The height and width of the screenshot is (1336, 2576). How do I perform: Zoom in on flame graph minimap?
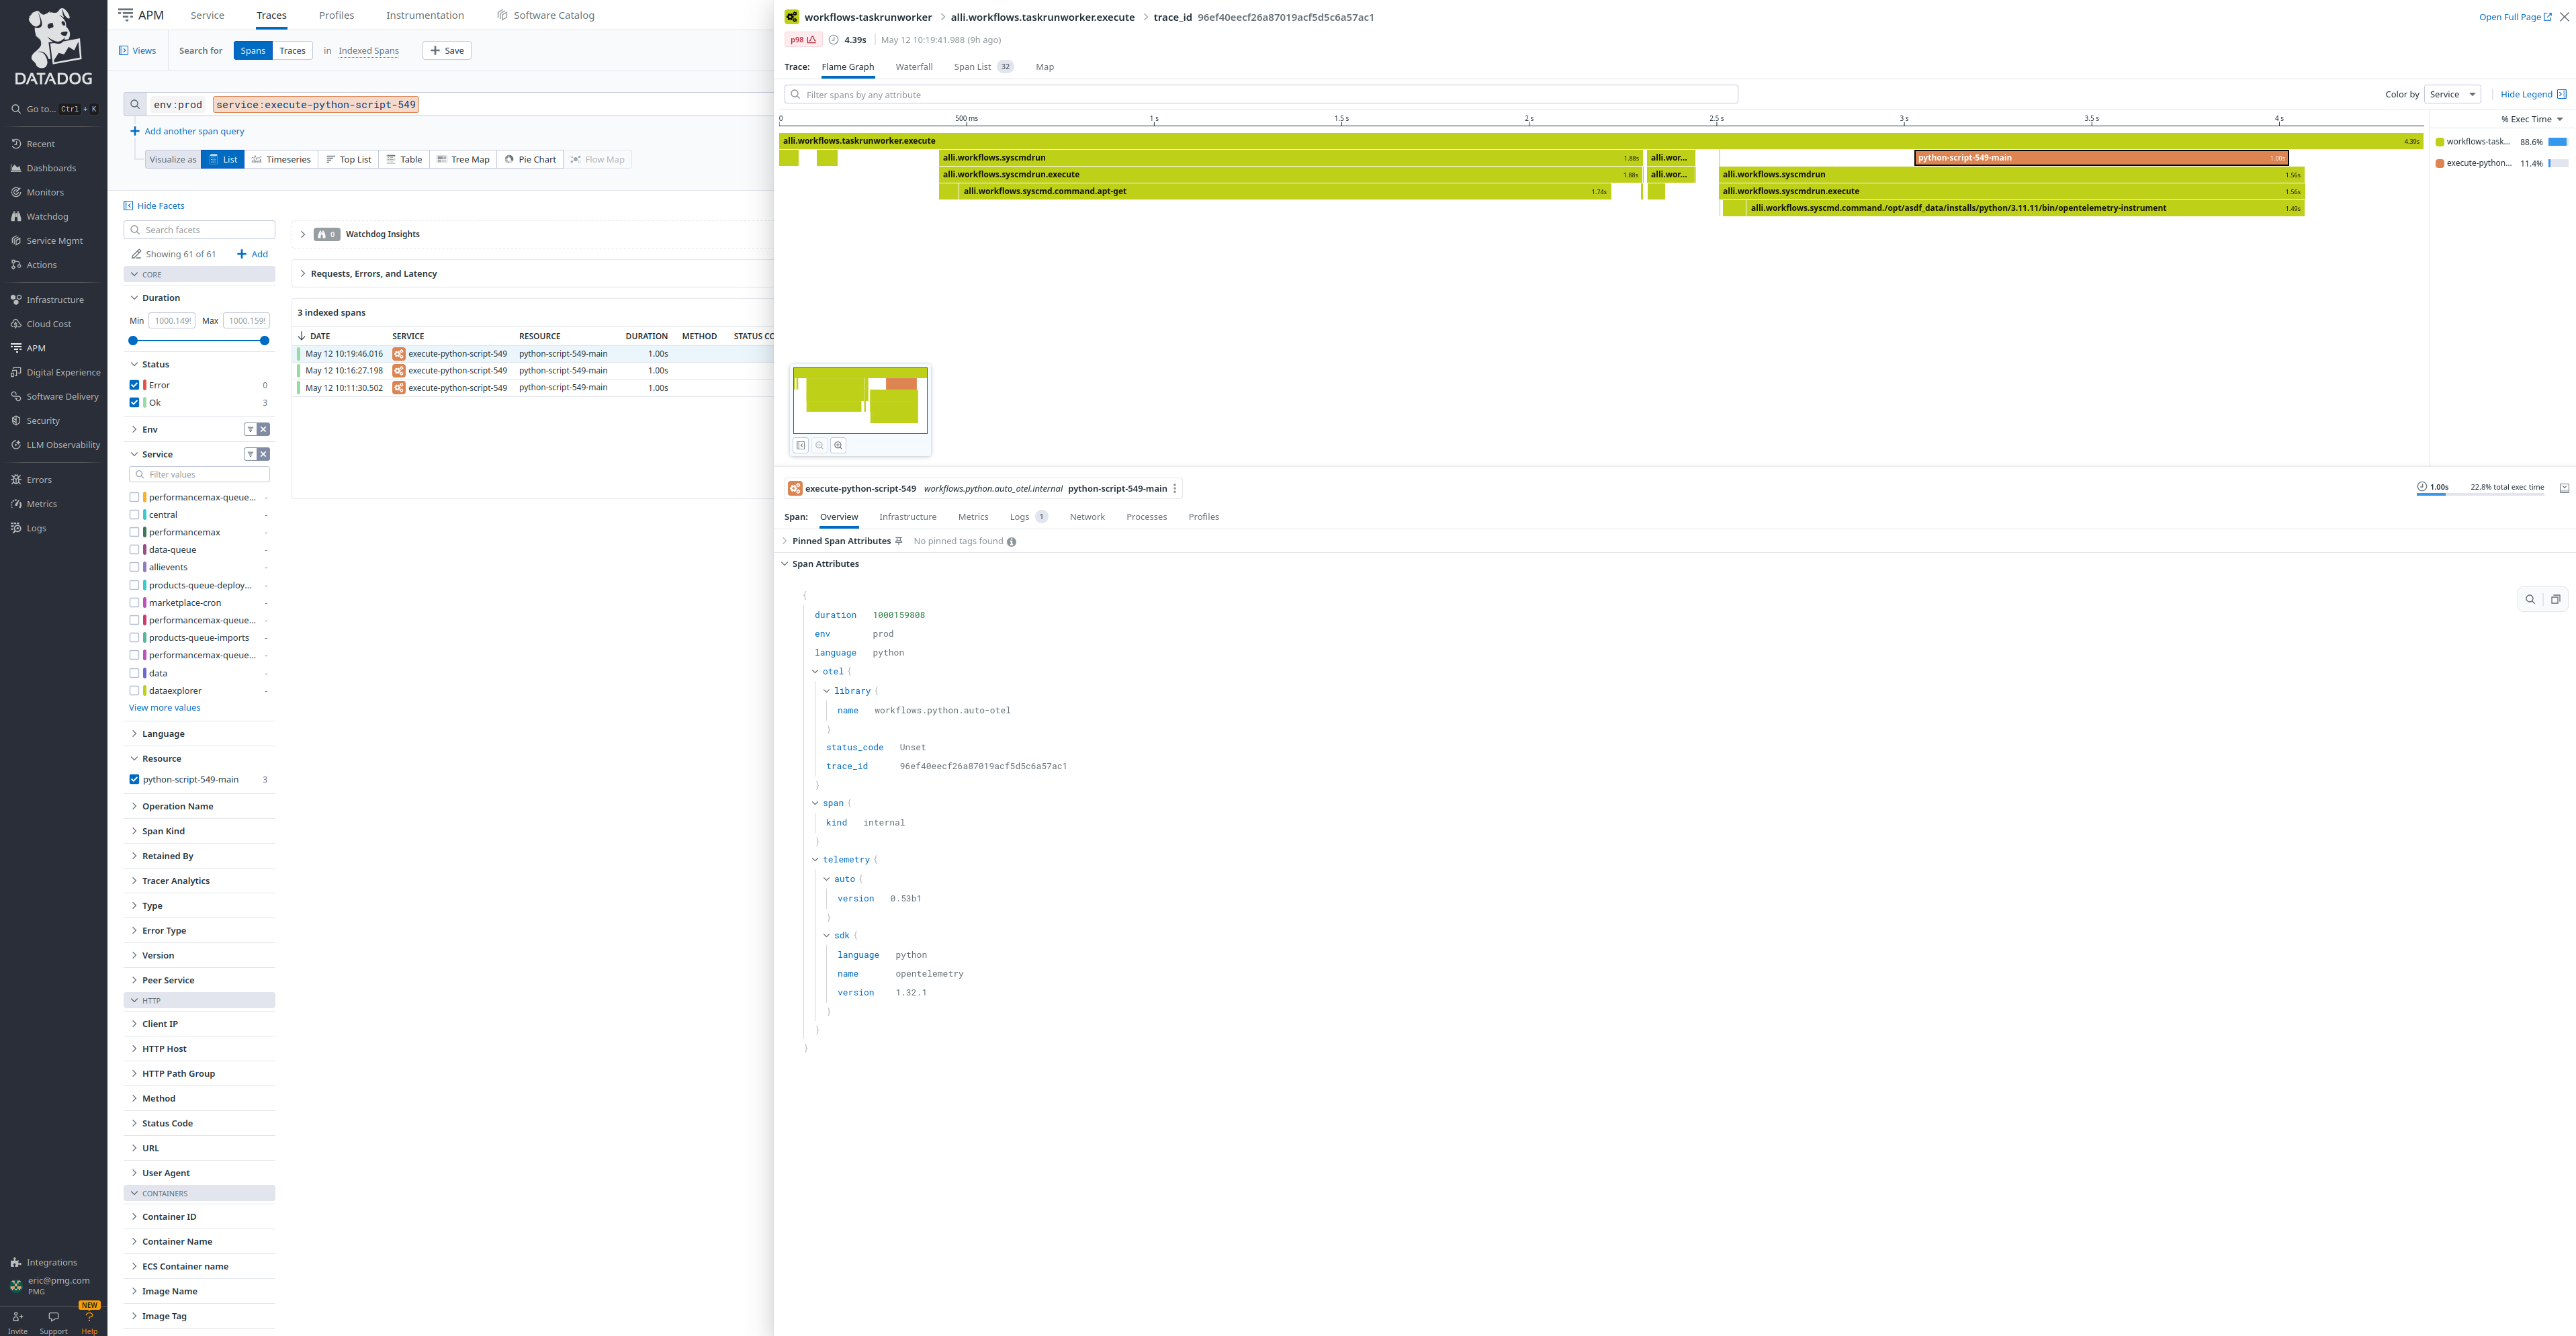tap(838, 445)
